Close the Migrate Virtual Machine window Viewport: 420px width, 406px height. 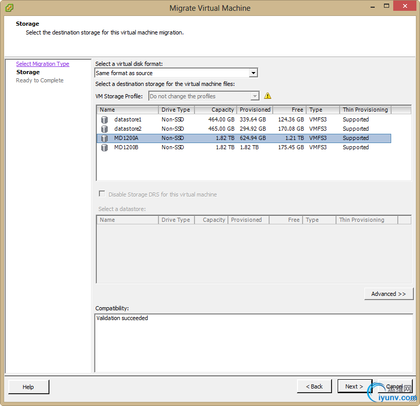click(x=405, y=6)
